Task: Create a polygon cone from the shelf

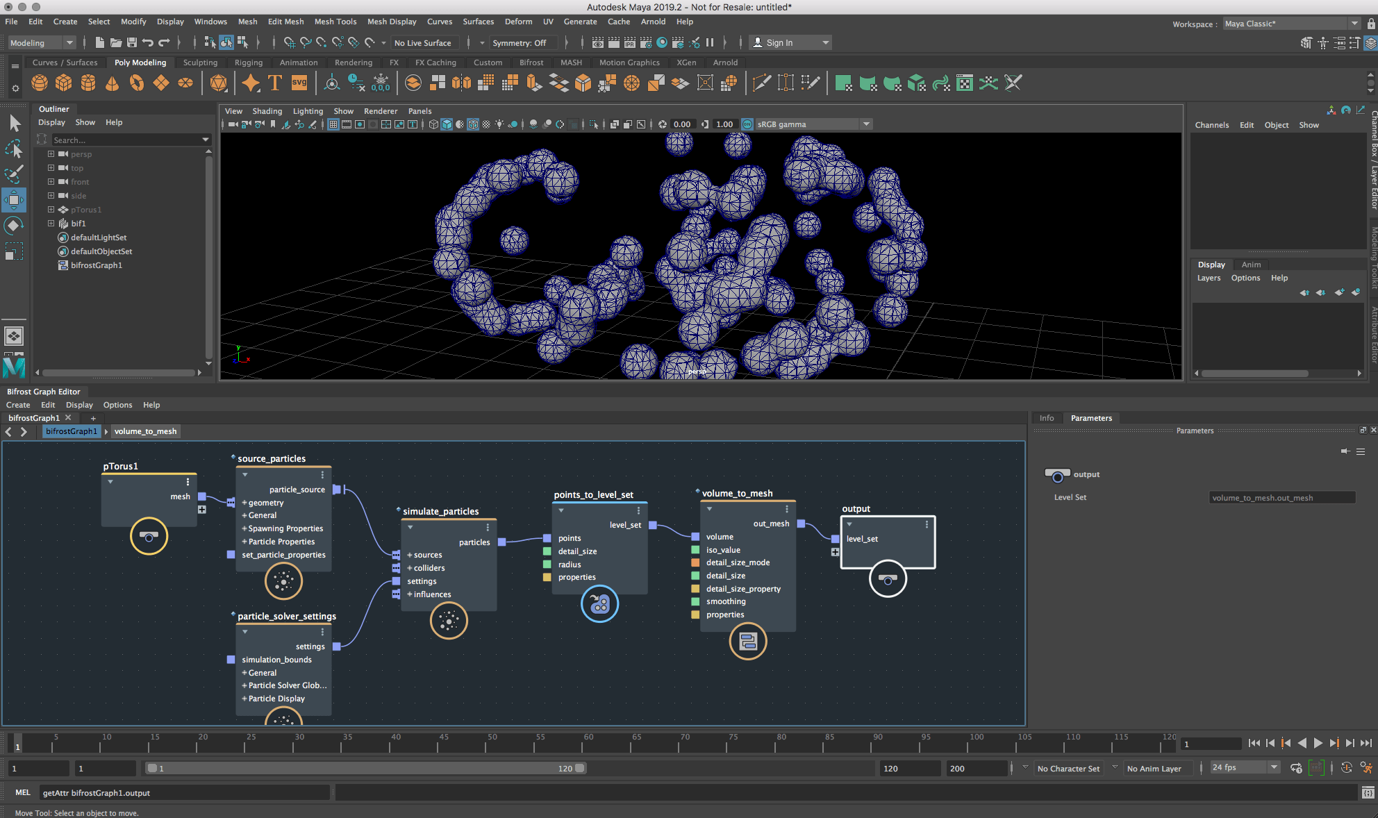Action: coord(111,83)
